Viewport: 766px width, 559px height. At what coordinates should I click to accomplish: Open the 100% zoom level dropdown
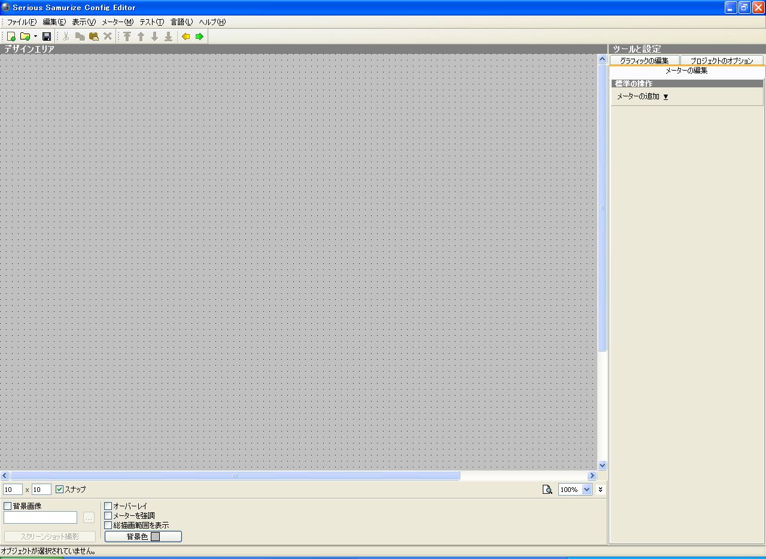[586, 490]
